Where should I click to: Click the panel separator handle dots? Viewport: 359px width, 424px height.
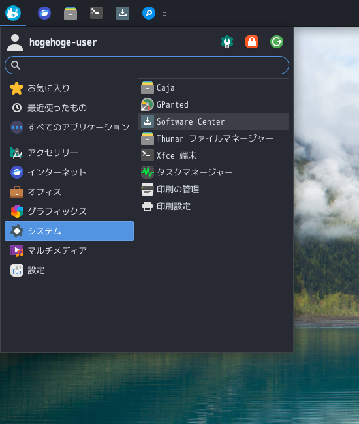(x=164, y=13)
